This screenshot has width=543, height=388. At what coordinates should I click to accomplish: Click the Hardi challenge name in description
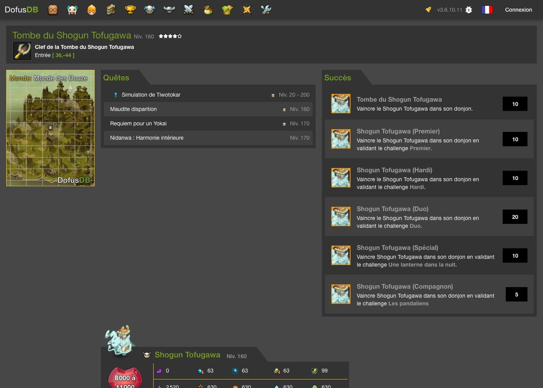[x=417, y=187]
